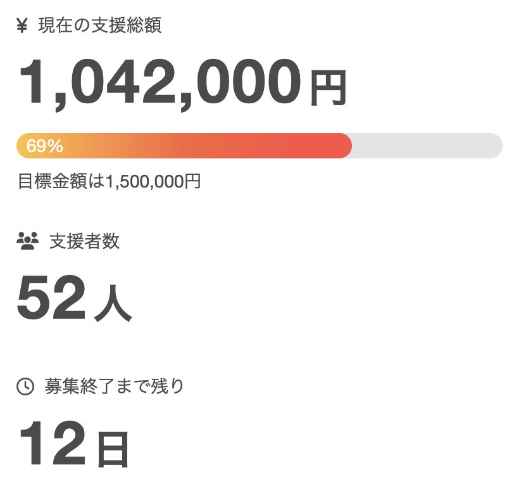Click the 目標金額は text below the bar
Screen dimensions: 514x479
tap(61, 182)
